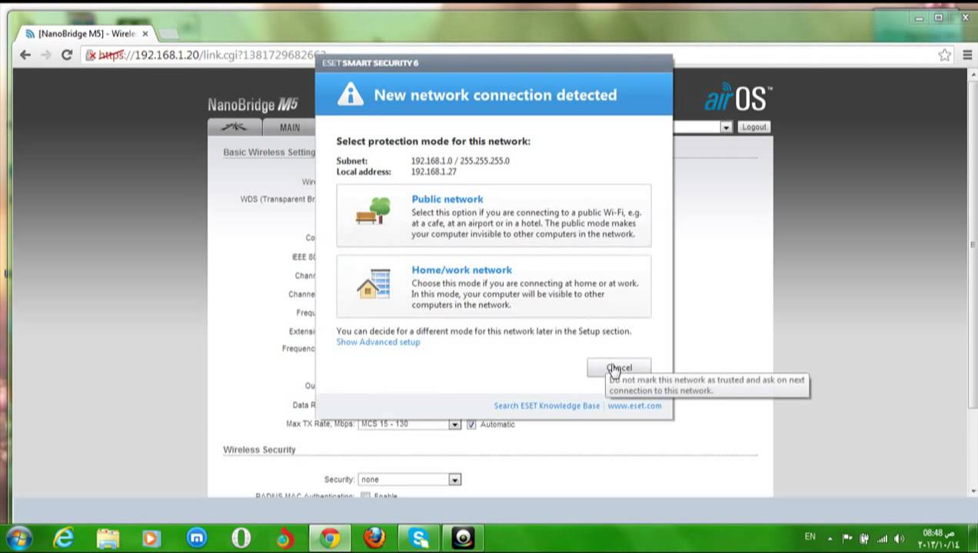This screenshot has height=553, width=978.
Task: Select local address text 192.168.1.27
Action: (434, 171)
